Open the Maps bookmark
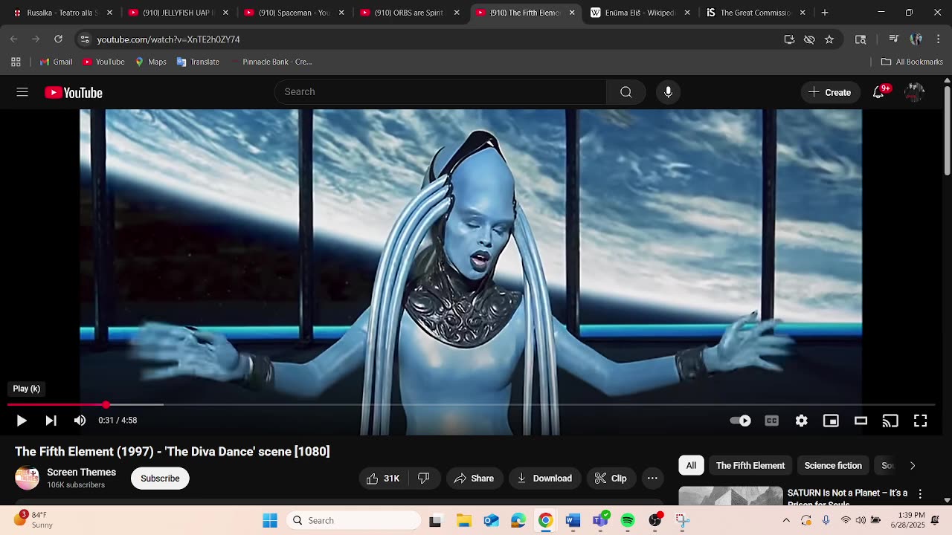 tap(150, 62)
